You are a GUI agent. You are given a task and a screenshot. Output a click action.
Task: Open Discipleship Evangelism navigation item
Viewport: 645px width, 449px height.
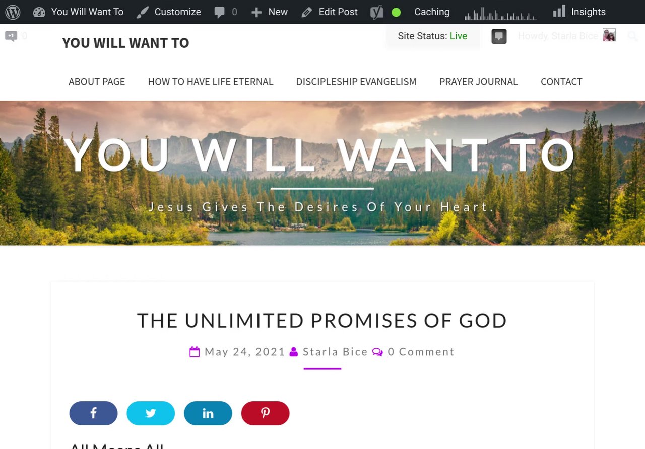[356, 82]
